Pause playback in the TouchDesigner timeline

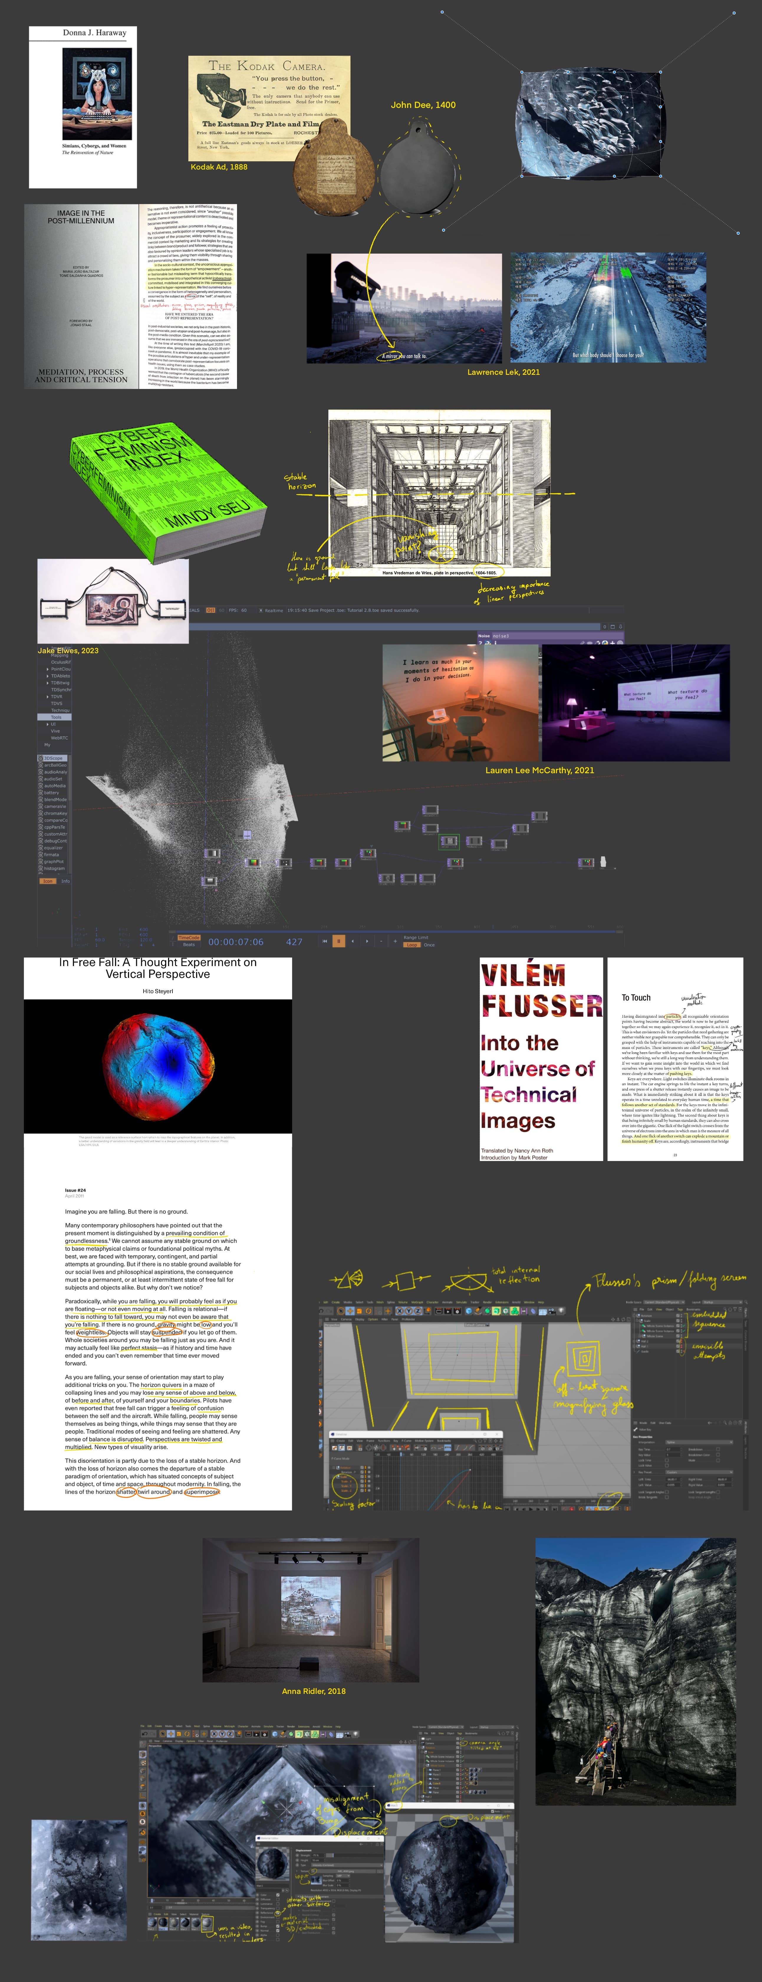click(x=339, y=941)
